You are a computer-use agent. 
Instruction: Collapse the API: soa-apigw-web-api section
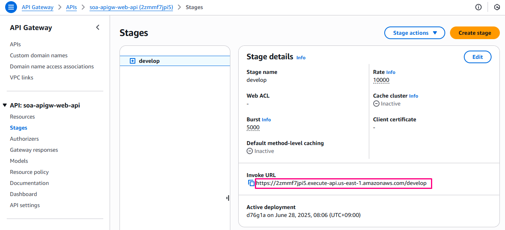(5, 106)
